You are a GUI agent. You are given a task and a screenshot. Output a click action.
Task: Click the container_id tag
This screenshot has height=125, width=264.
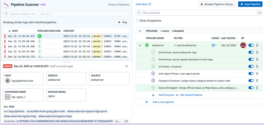point(58,121)
